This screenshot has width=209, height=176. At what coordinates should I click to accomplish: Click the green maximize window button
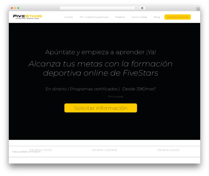point(18,8)
